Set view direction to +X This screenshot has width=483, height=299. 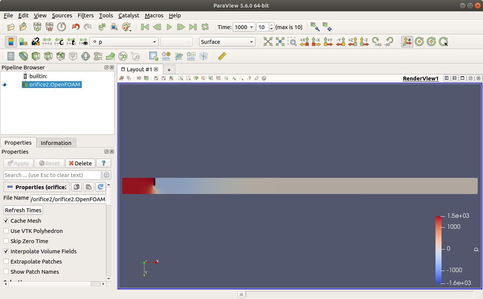click(x=304, y=42)
